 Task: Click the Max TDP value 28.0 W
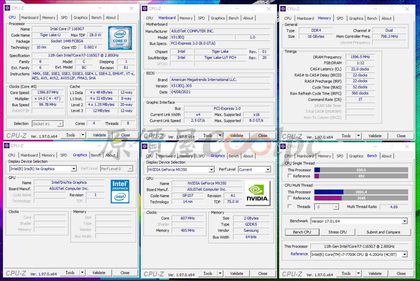tap(95, 35)
